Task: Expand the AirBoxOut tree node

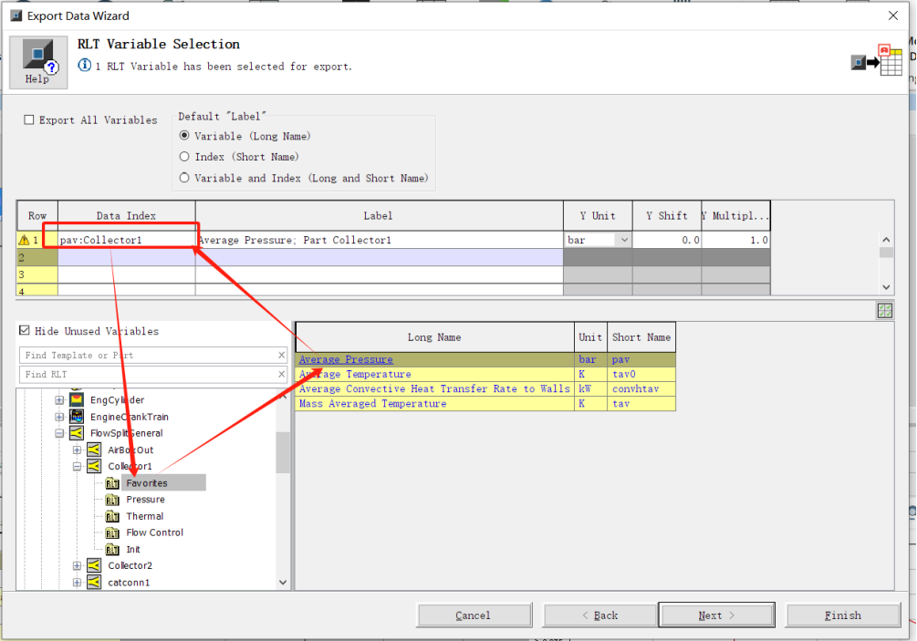Action: [x=77, y=450]
